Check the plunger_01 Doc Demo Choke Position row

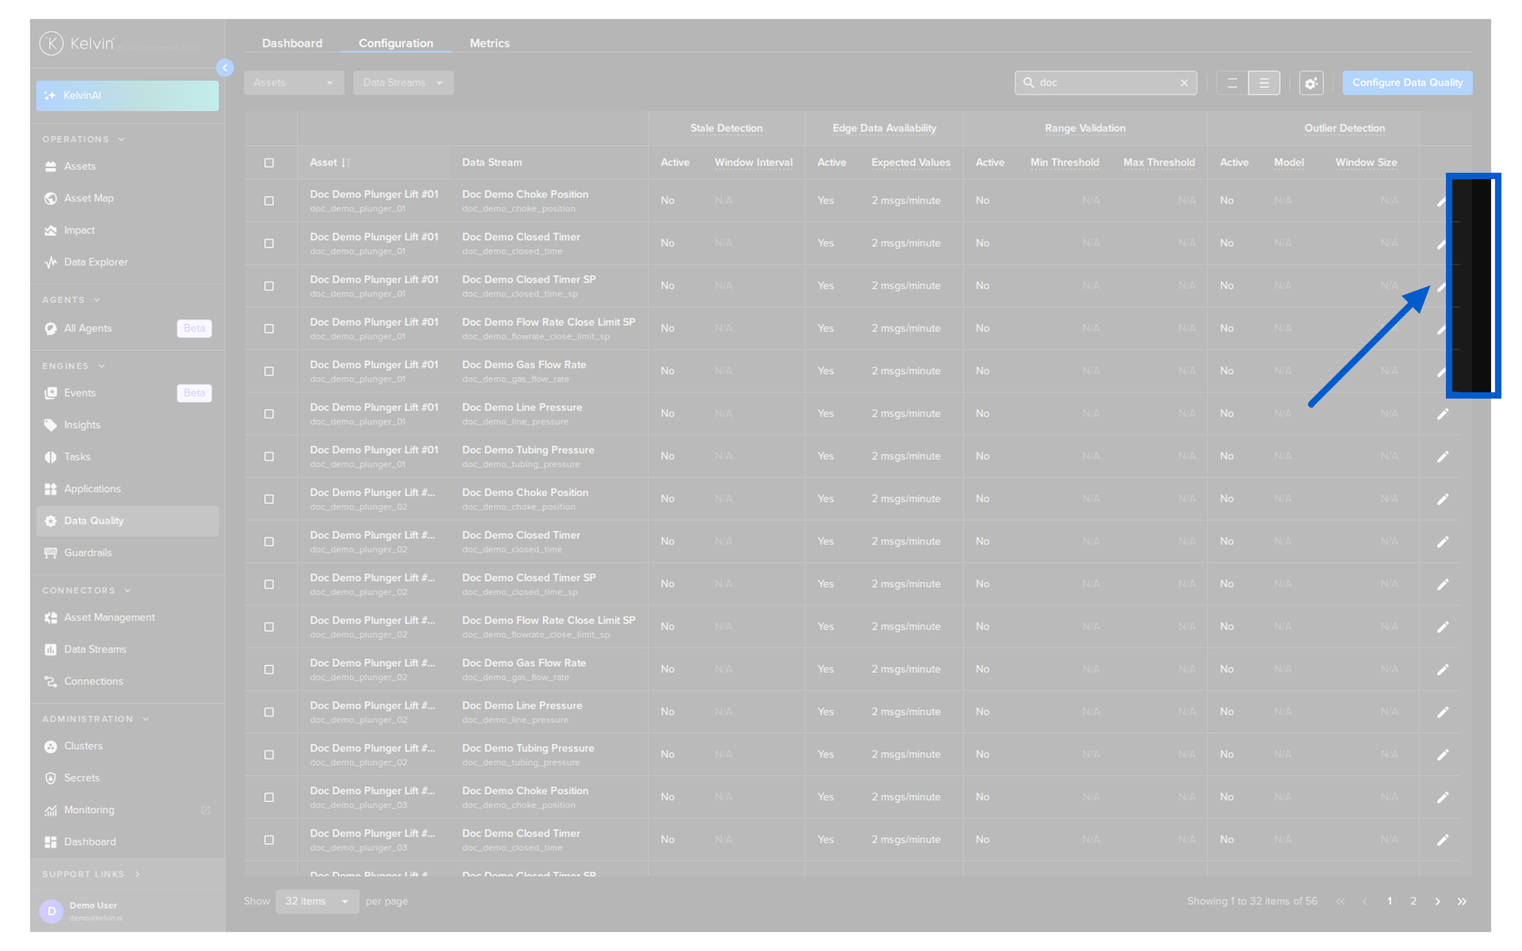point(269,201)
